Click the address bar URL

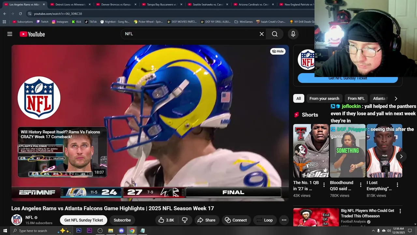[58, 14]
